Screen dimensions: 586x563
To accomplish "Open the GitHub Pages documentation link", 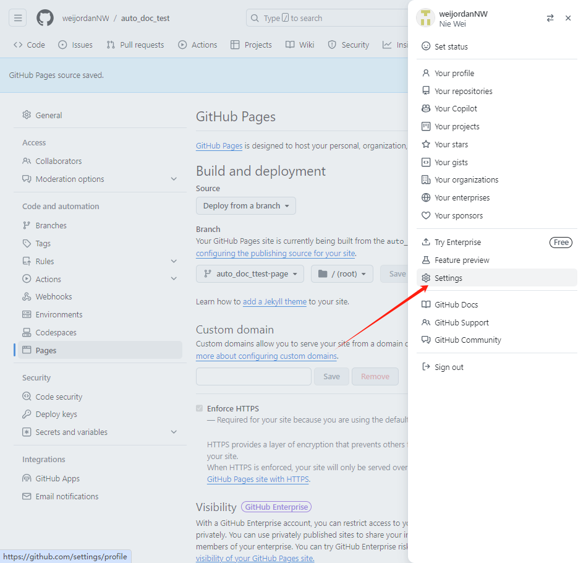I will pos(219,146).
